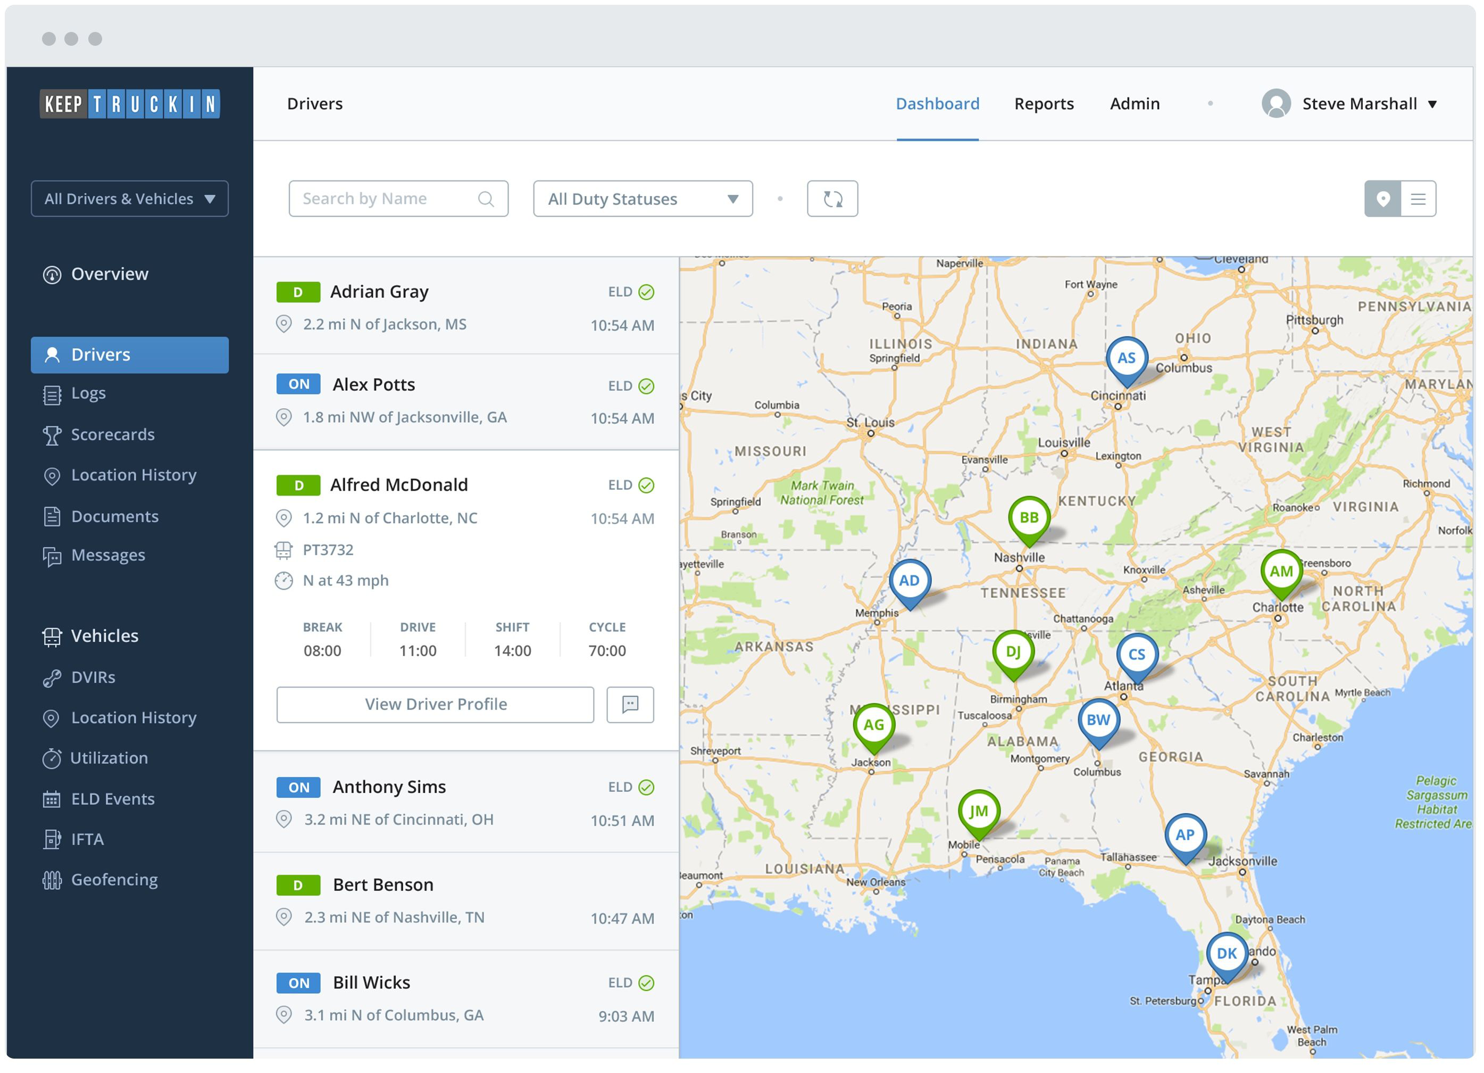Viewport: 1484px width, 1073px height.
Task: Click the Search by Name field
Action: (386, 199)
